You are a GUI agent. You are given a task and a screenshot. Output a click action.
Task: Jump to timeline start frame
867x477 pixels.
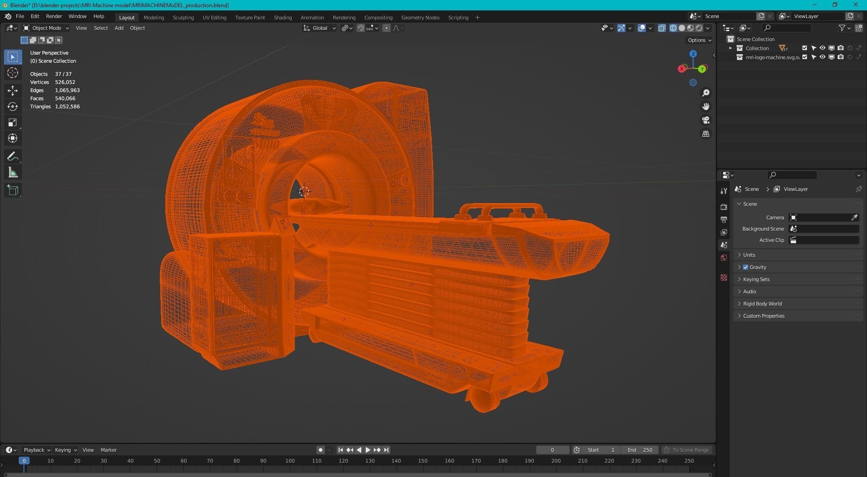(340, 450)
